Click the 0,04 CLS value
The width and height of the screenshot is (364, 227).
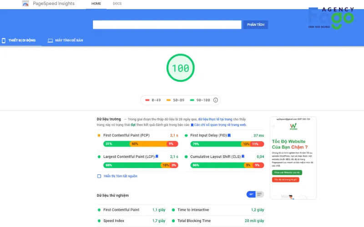260,157
